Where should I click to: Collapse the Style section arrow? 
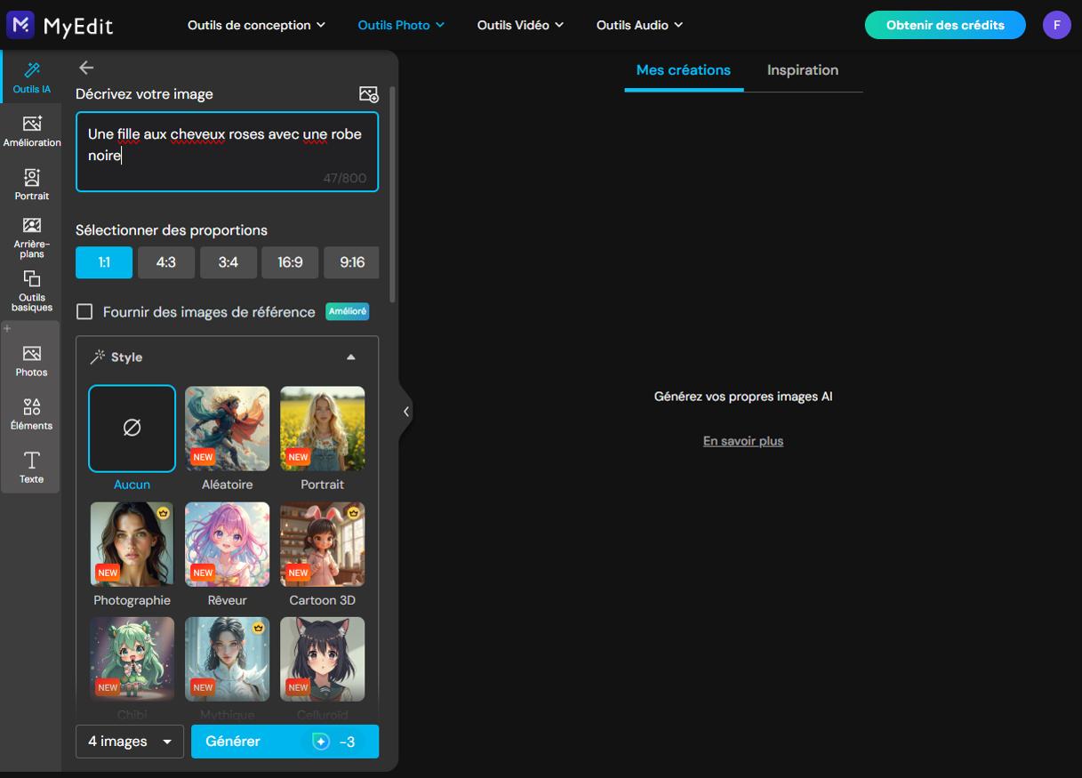[351, 357]
